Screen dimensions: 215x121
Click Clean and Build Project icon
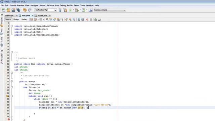pyautogui.click(x=65, y=10)
